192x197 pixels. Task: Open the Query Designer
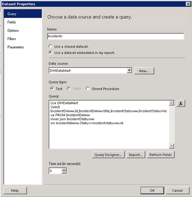pyautogui.click(x=108, y=155)
